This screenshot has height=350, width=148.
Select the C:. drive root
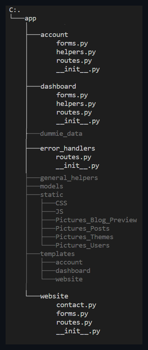pyautogui.click(x=14, y=10)
